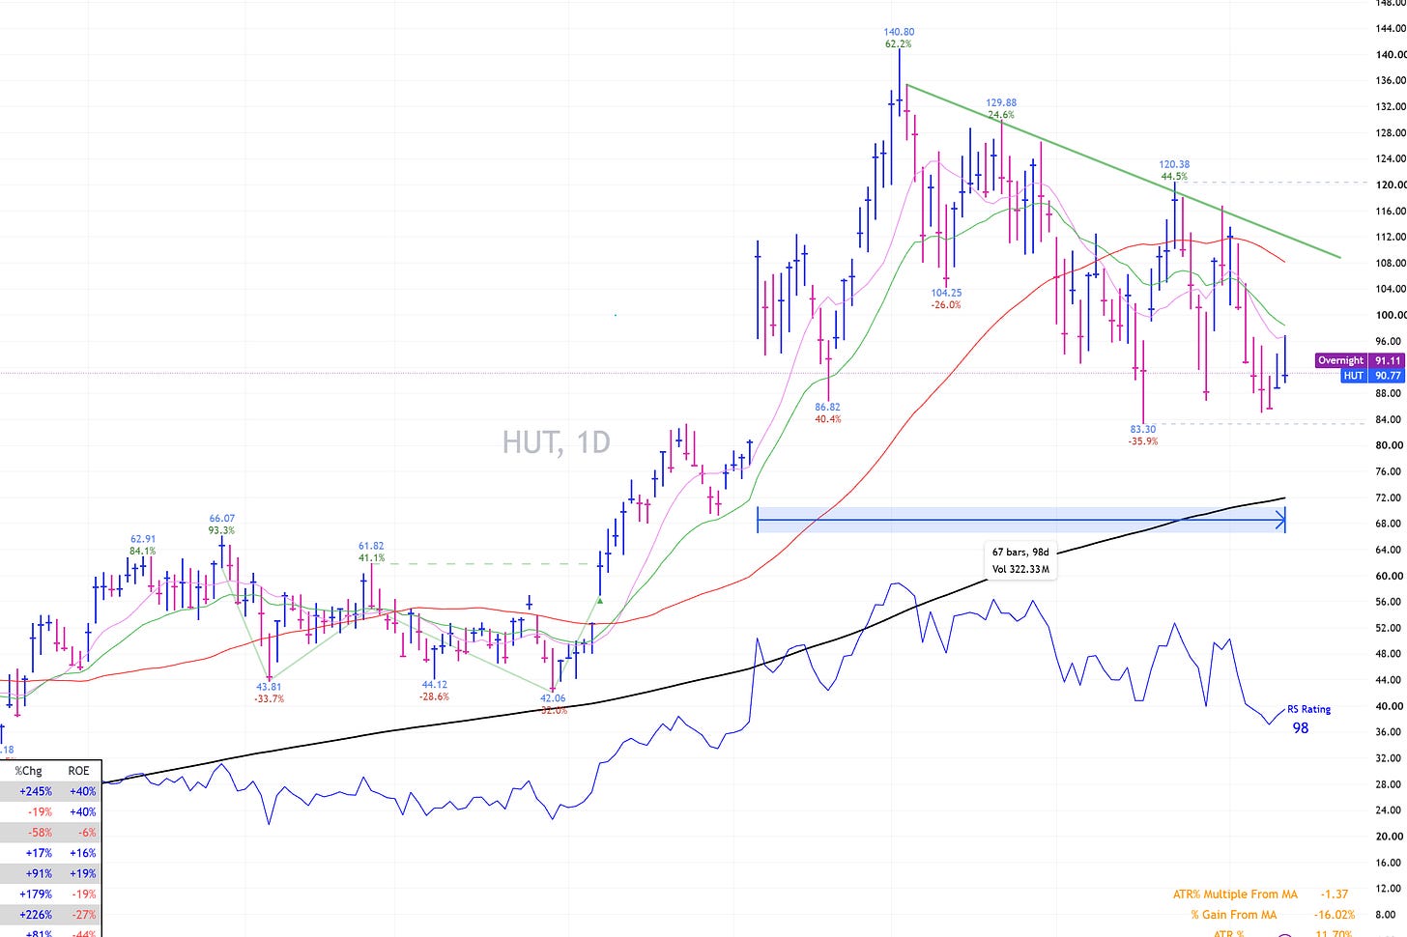Click the HUT 90.77 price tag

pyautogui.click(x=1372, y=376)
